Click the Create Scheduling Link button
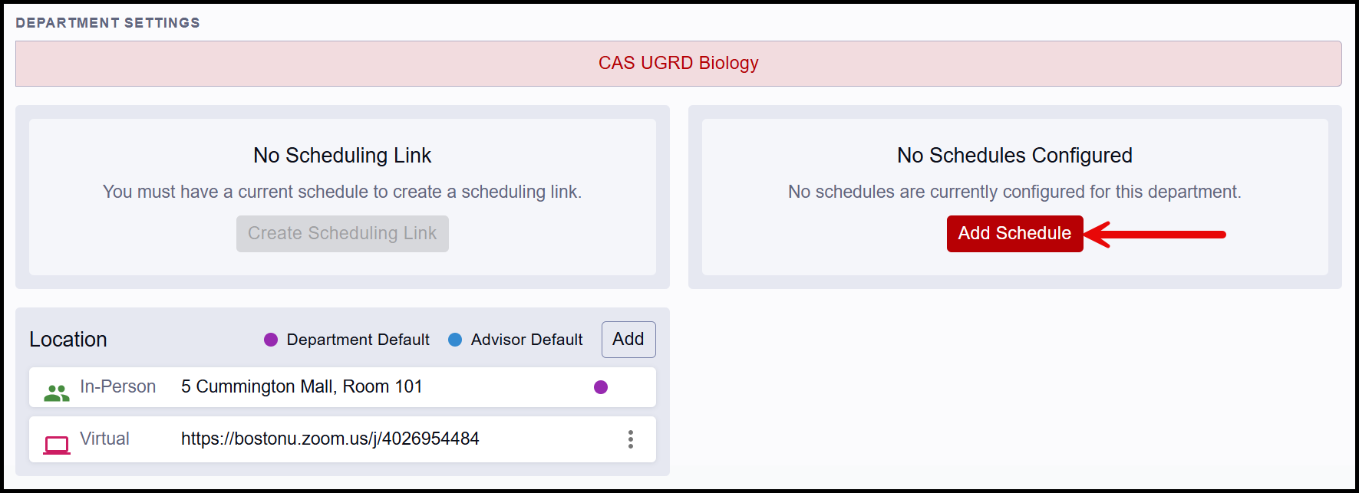1359x493 pixels. 342,234
